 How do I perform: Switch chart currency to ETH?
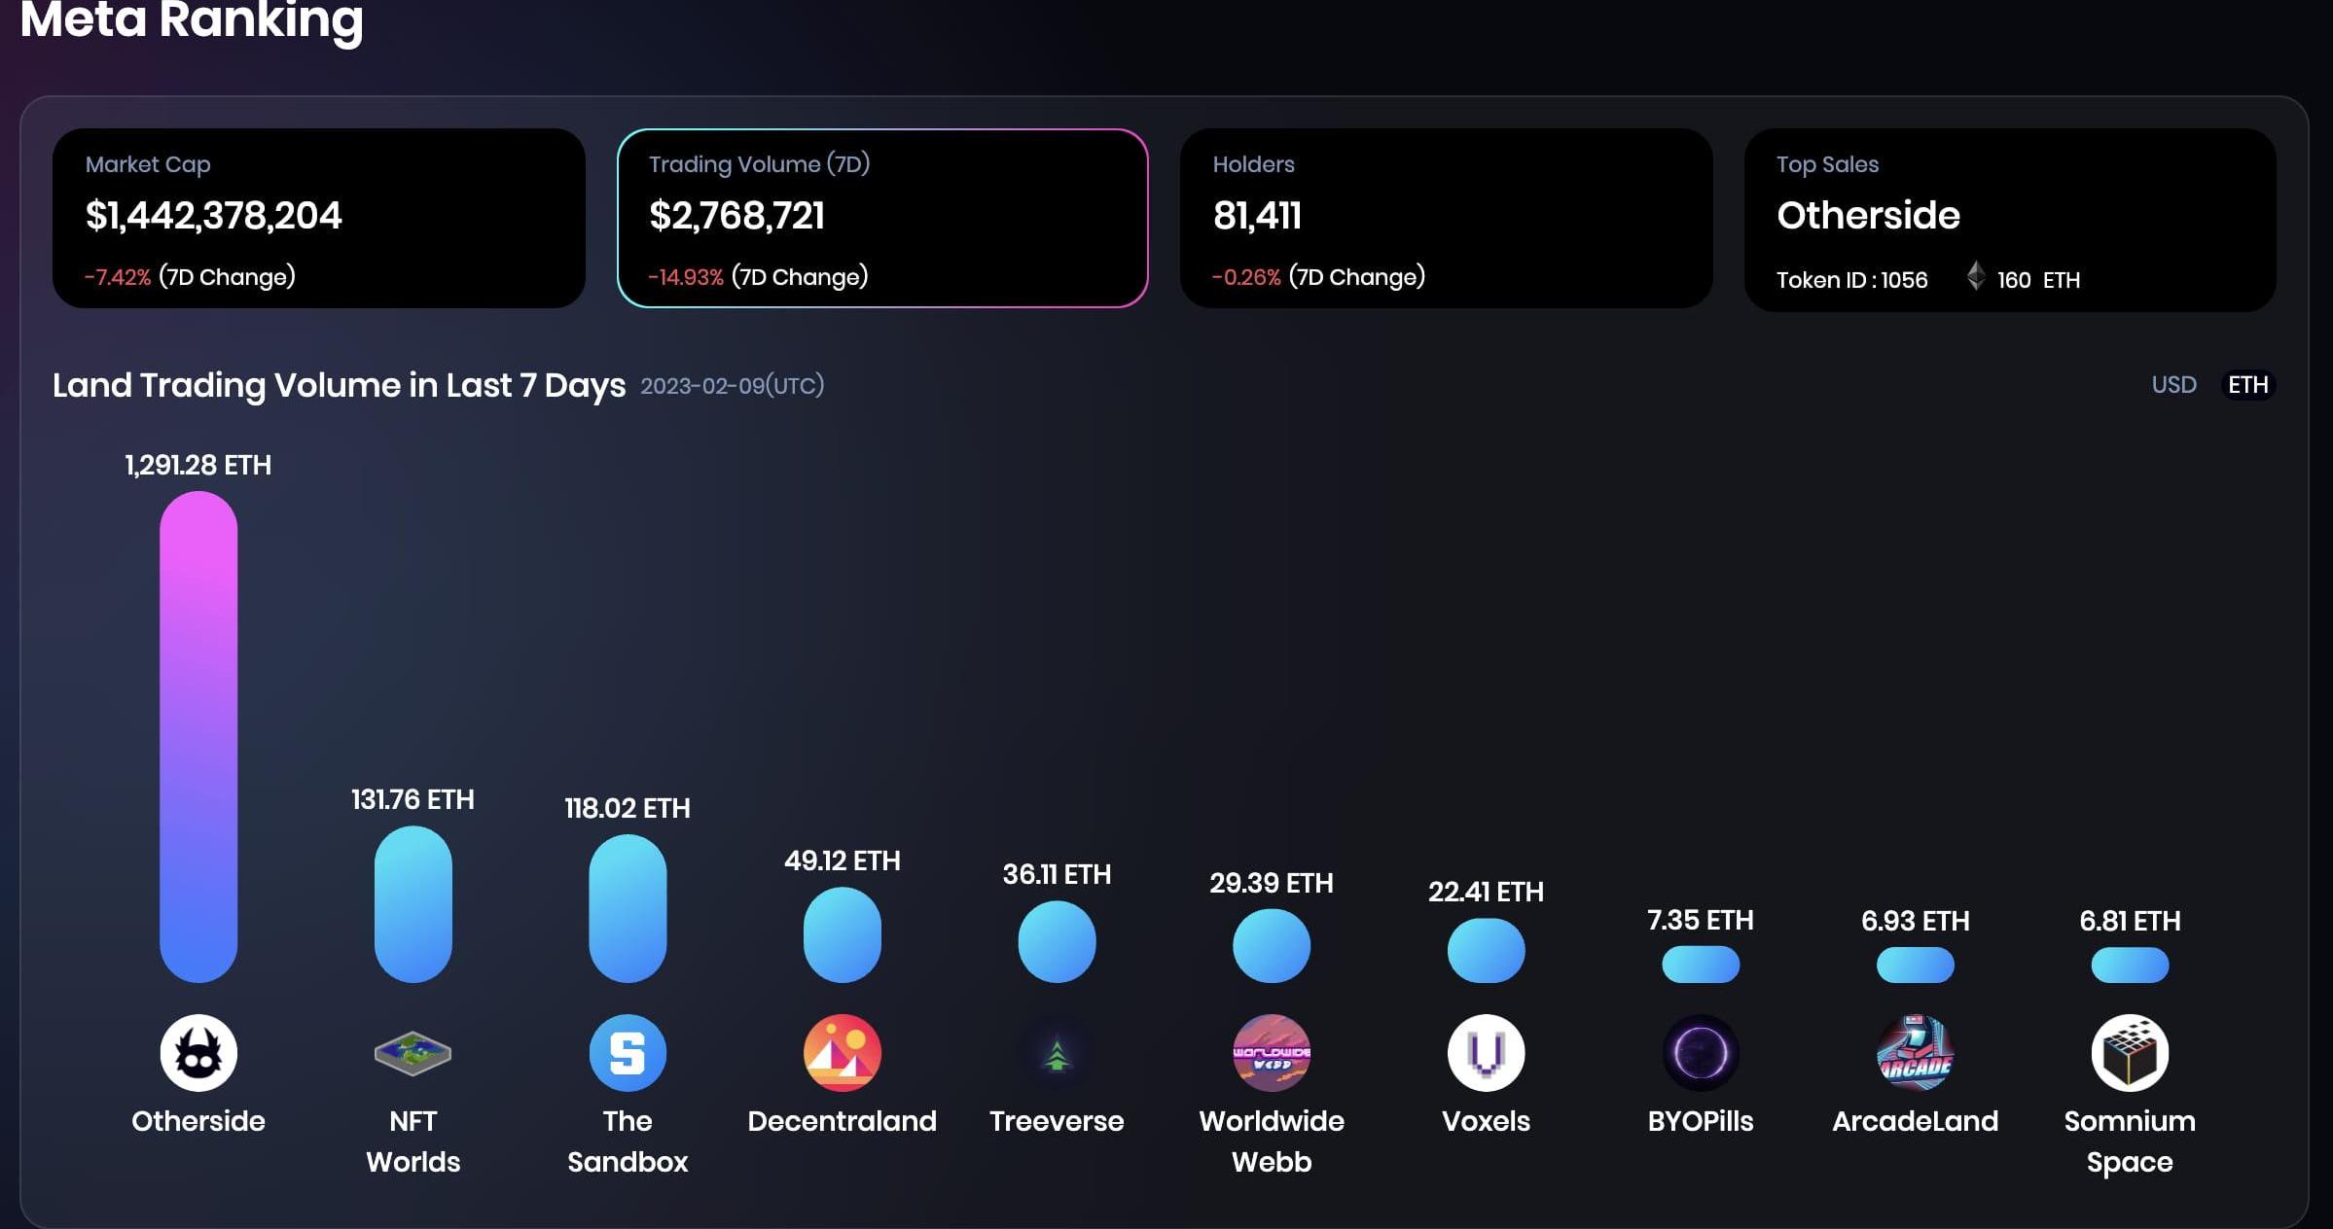point(2247,385)
